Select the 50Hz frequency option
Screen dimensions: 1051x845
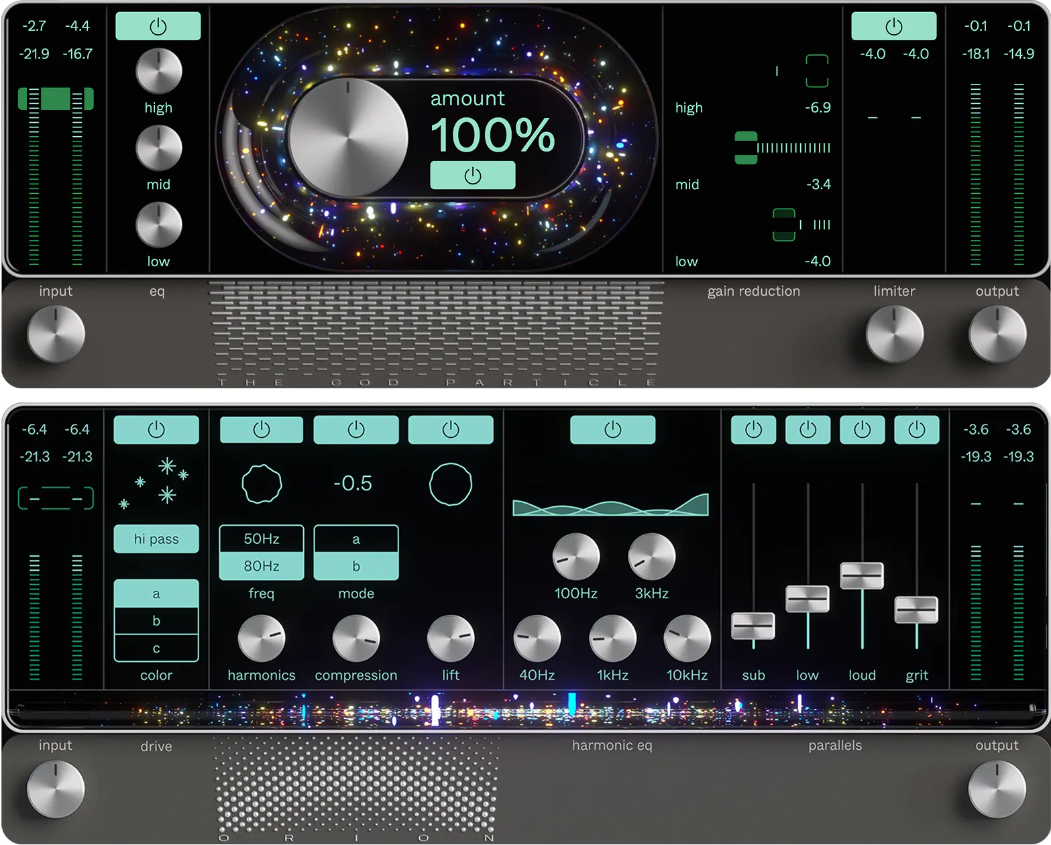click(x=261, y=539)
